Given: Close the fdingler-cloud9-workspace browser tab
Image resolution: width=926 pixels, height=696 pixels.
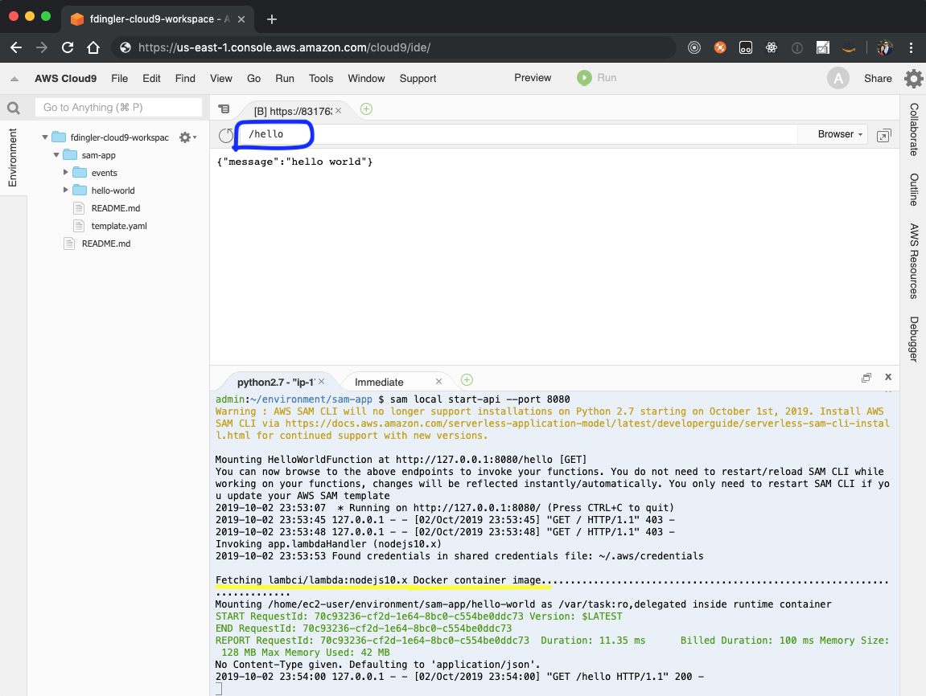Looking at the screenshot, I should (241, 19).
